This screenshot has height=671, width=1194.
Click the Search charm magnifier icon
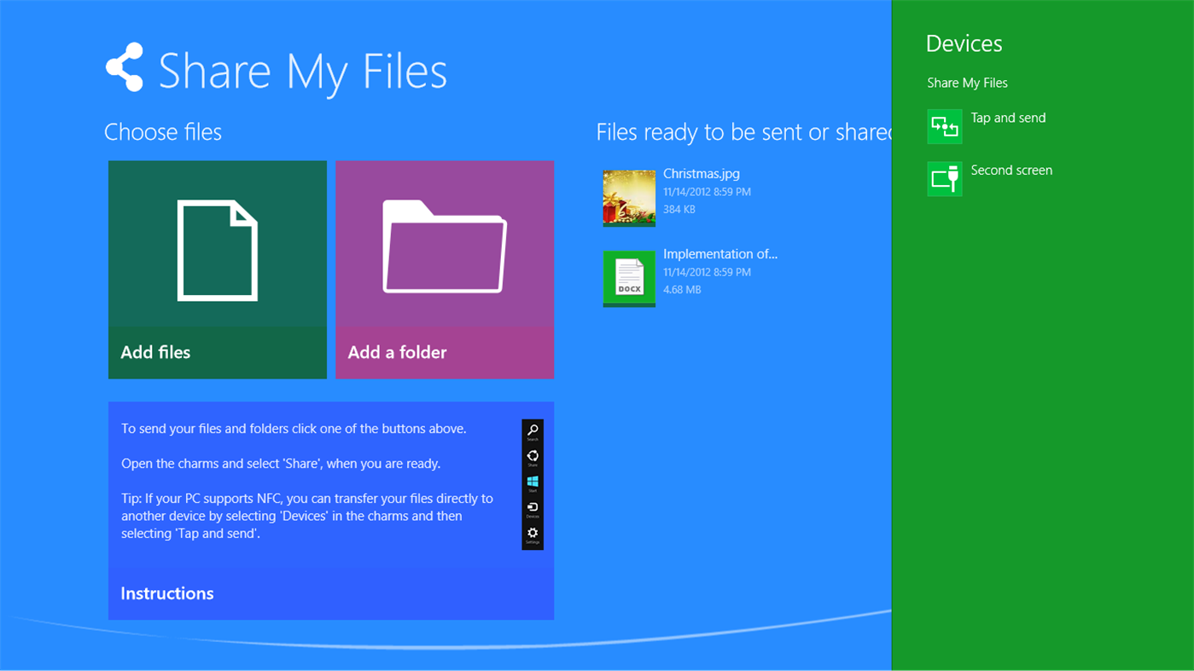point(532,428)
